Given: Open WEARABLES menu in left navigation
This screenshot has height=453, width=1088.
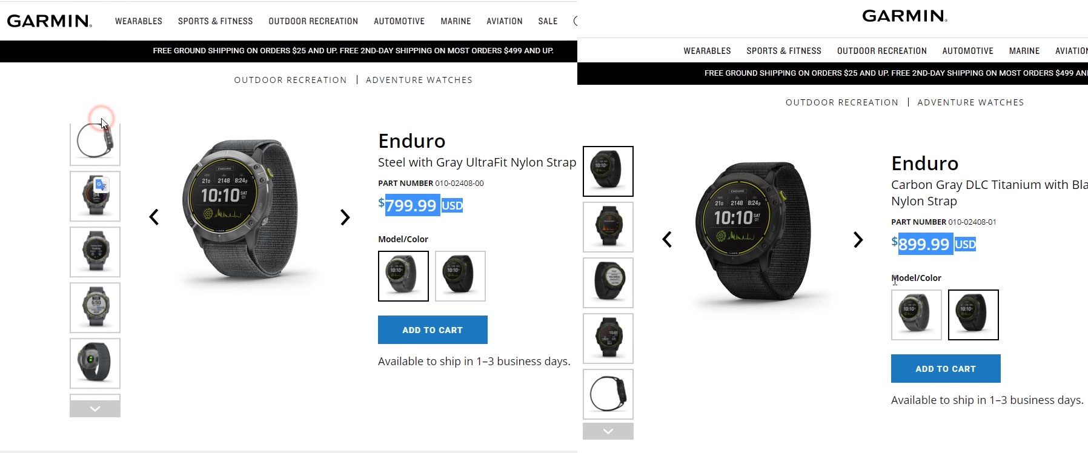Looking at the screenshot, I should coord(139,21).
